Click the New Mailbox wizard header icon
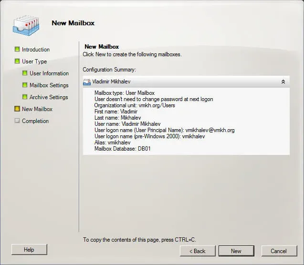The height and width of the screenshot is (265, 304). [x=26, y=25]
